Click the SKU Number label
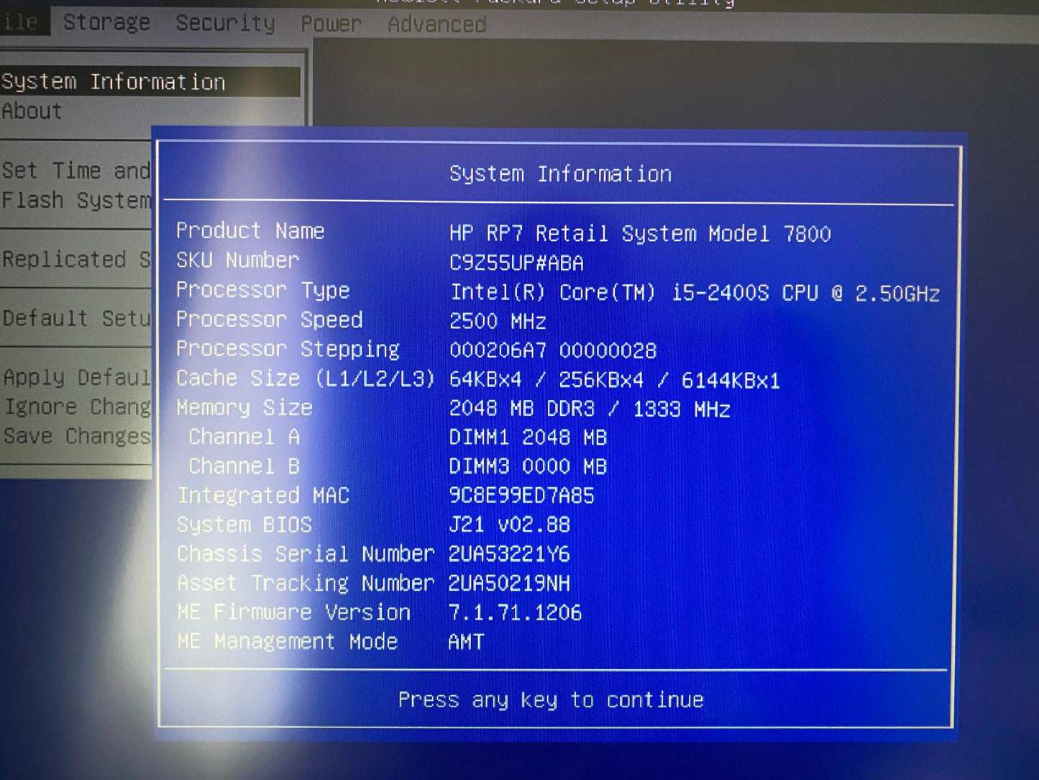The height and width of the screenshot is (780, 1039). (x=237, y=260)
